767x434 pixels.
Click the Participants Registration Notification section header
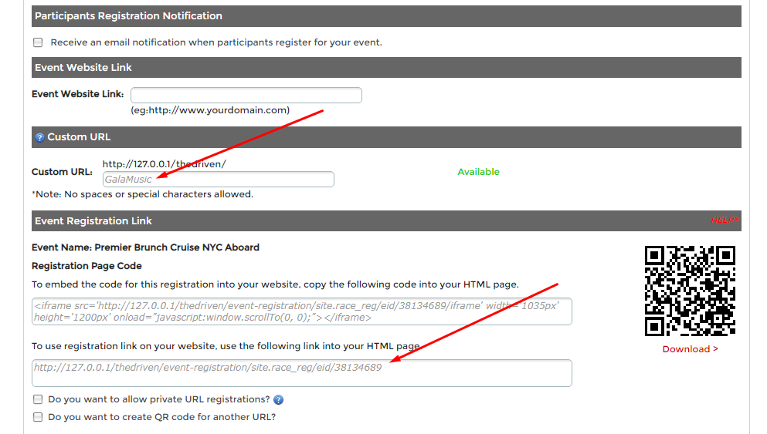128,16
